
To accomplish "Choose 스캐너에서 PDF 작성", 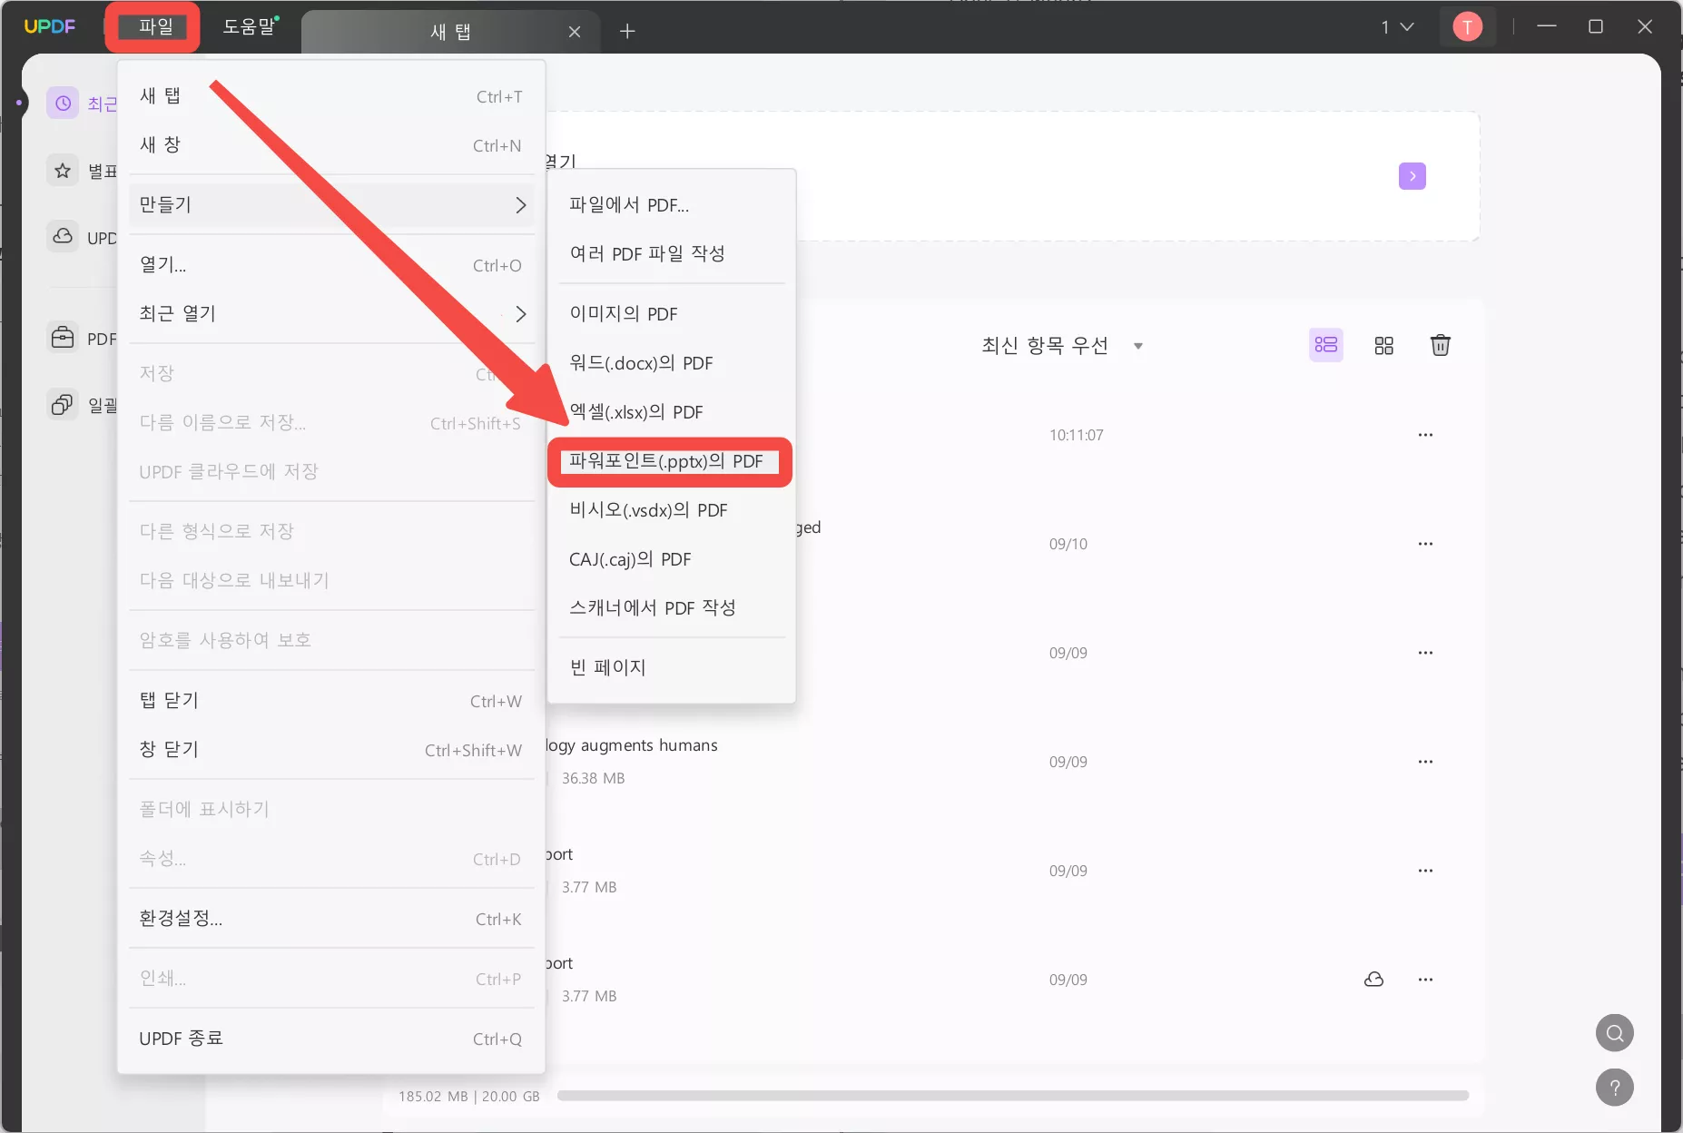I will click(x=672, y=608).
